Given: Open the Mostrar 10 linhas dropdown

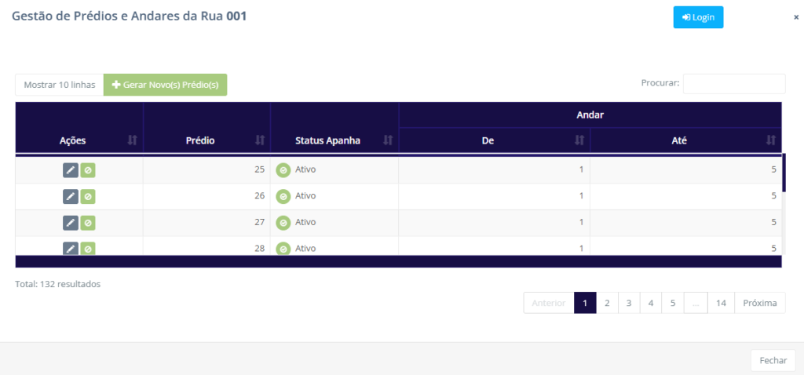Looking at the screenshot, I should pos(60,85).
